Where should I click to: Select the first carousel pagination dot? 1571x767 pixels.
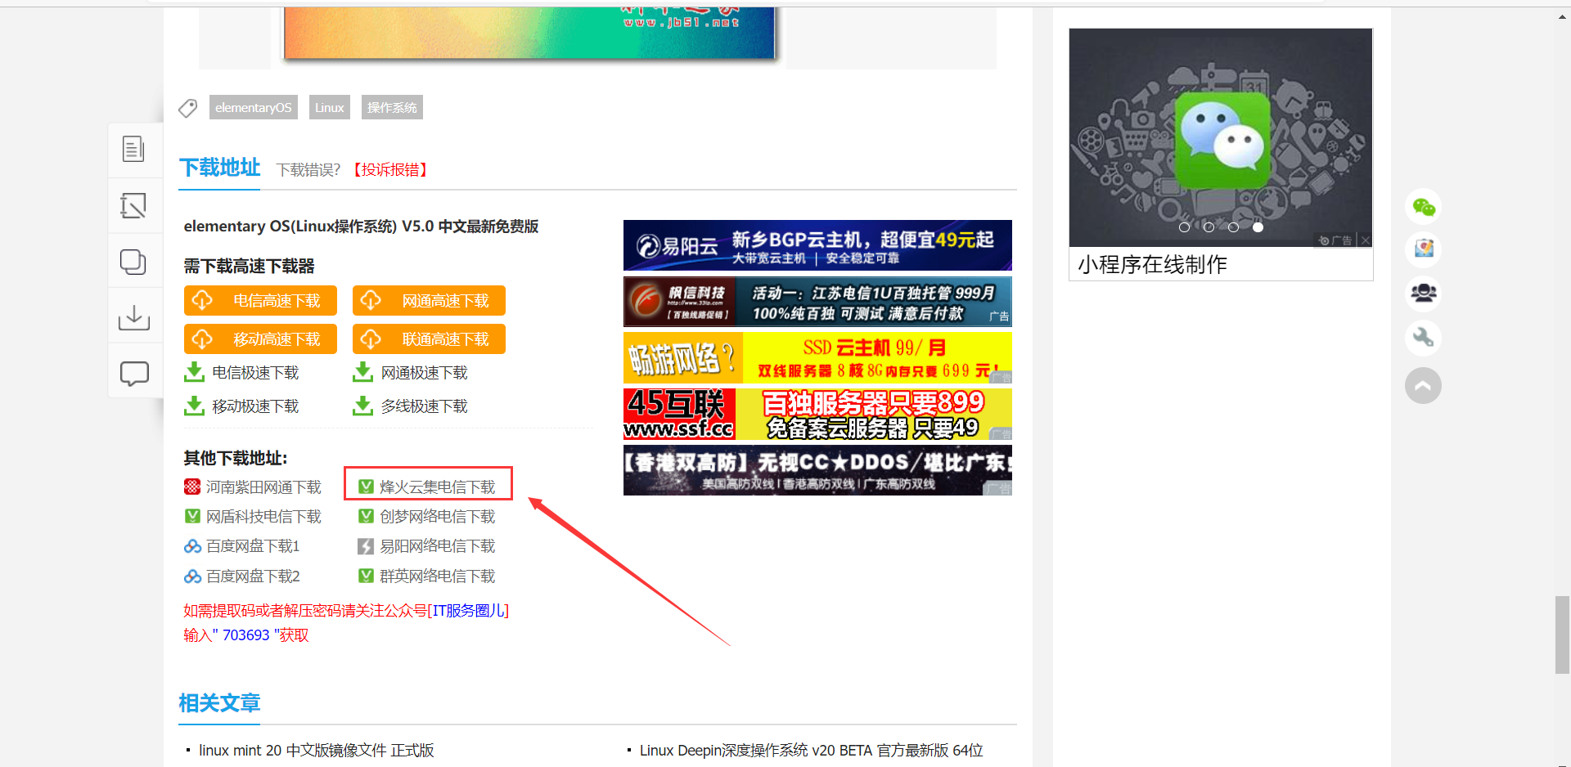[x=1184, y=227]
